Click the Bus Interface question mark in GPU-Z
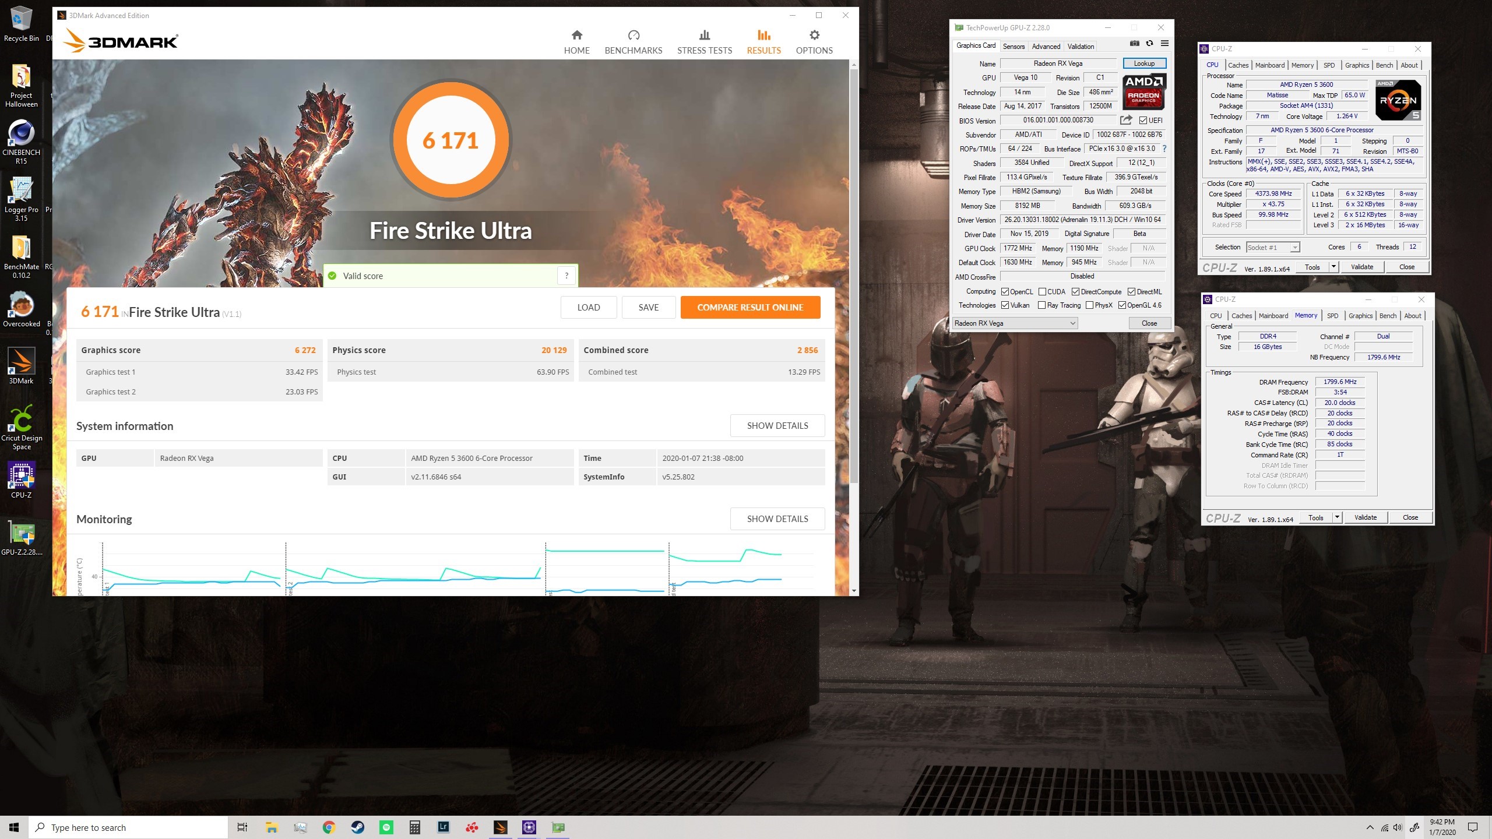 click(x=1164, y=149)
